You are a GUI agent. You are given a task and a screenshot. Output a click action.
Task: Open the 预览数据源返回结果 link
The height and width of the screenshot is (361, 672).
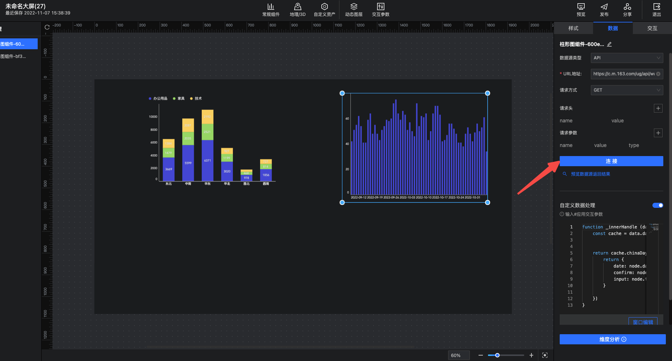pyautogui.click(x=590, y=174)
